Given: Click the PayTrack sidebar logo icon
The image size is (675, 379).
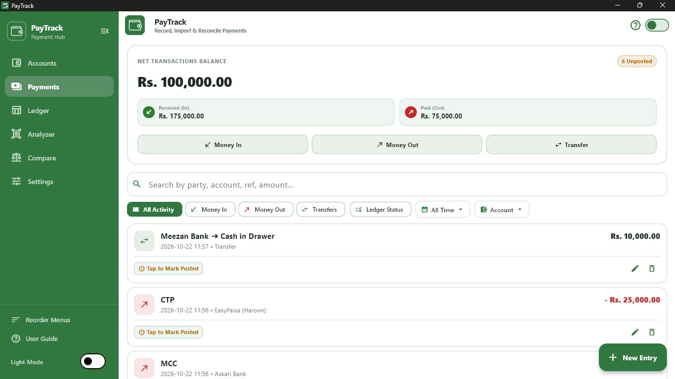Looking at the screenshot, I should (17, 31).
